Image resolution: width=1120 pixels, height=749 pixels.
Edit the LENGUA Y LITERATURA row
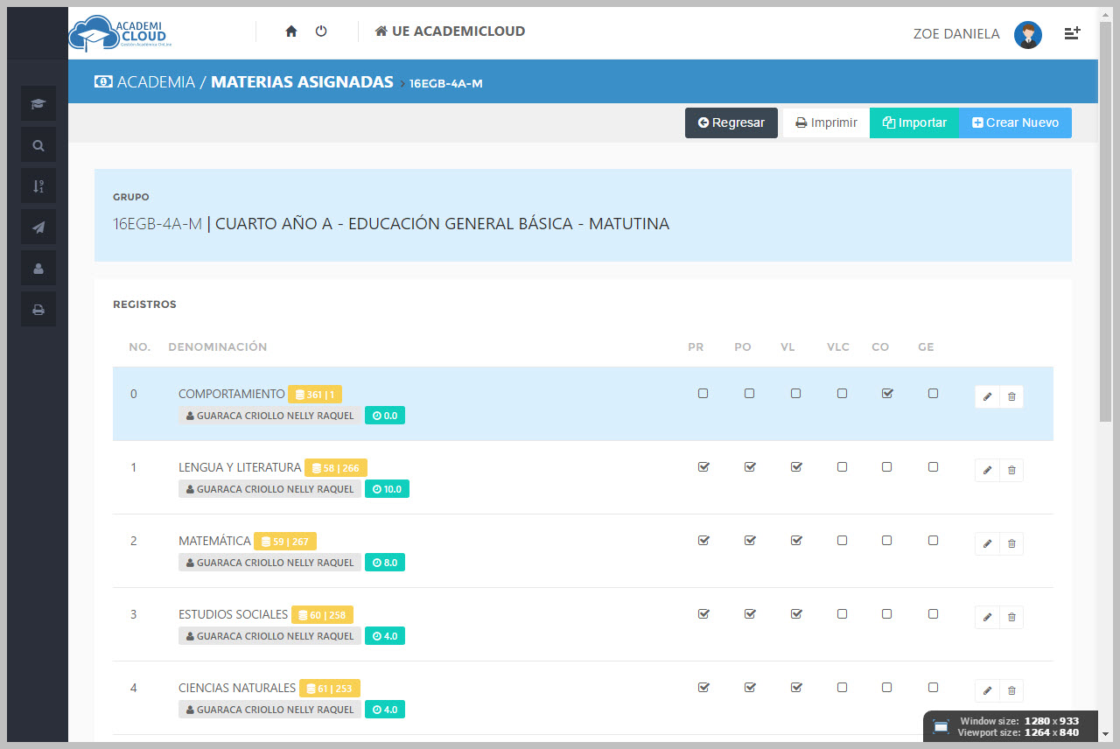(988, 471)
